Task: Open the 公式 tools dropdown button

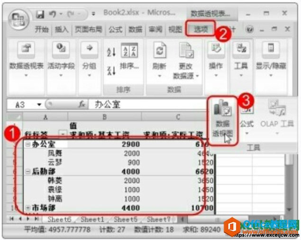Action: pyautogui.click(x=246, y=120)
